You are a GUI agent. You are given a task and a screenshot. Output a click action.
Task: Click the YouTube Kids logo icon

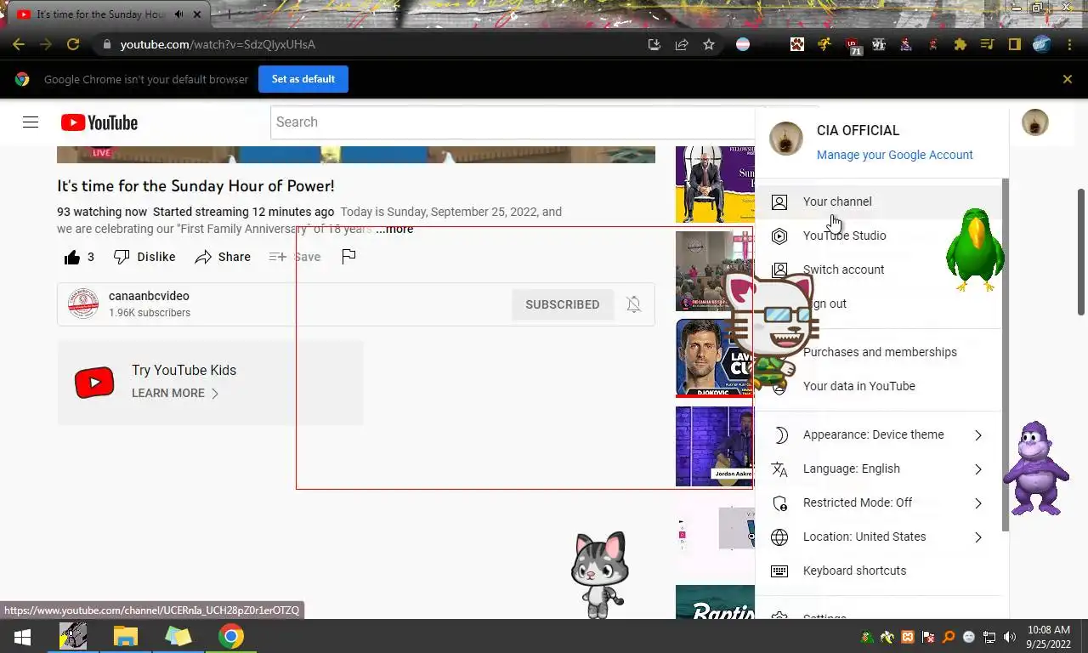(94, 383)
